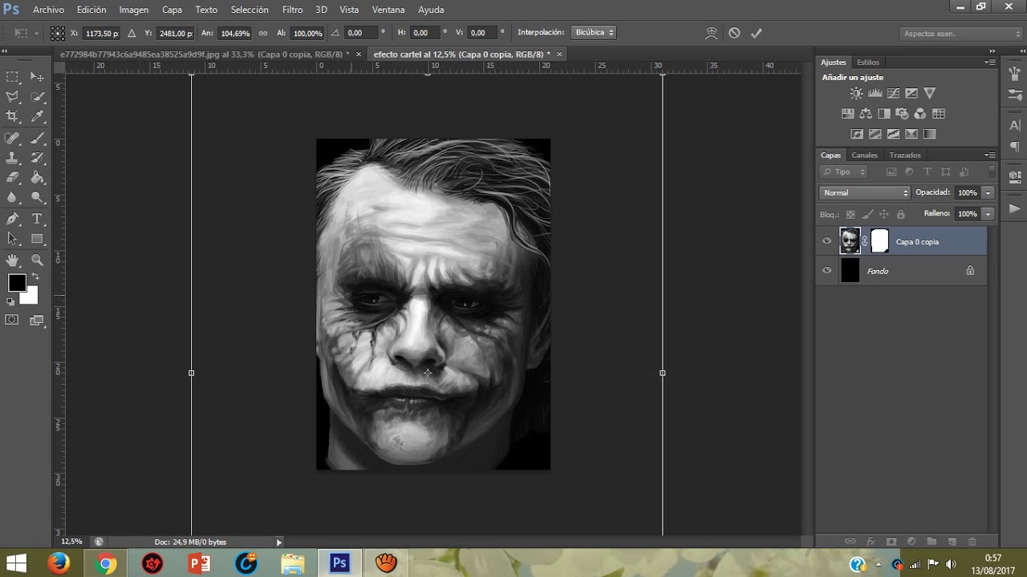Commit the transform with the checkmark
The height and width of the screenshot is (577, 1027).
(756, 33)
